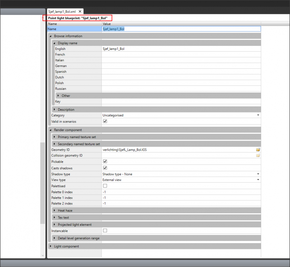The image size is (290, 267).
Task: Tick the Instancable checkbox
Action: 105,231
